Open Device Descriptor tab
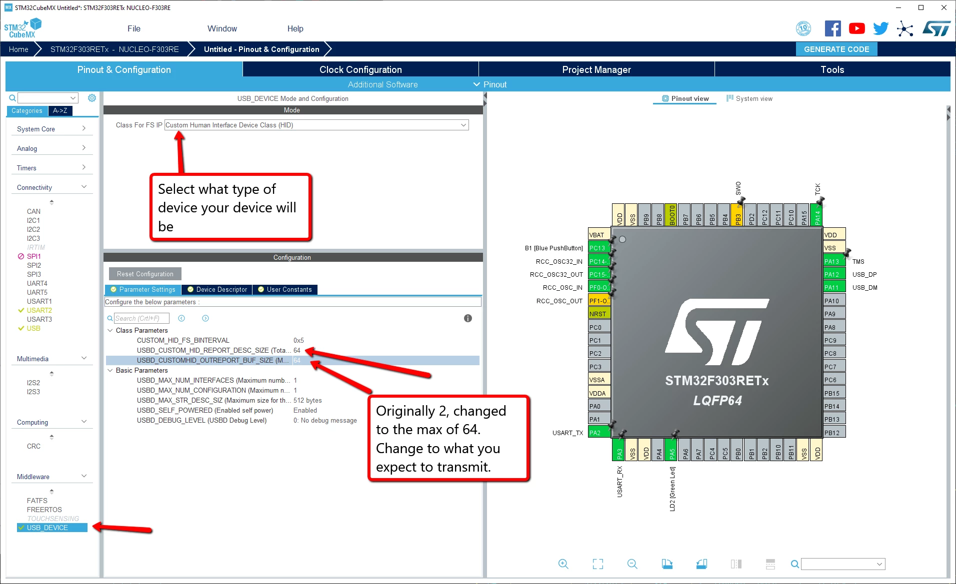Screen dimensions: 956x584 tap(217, 289)
